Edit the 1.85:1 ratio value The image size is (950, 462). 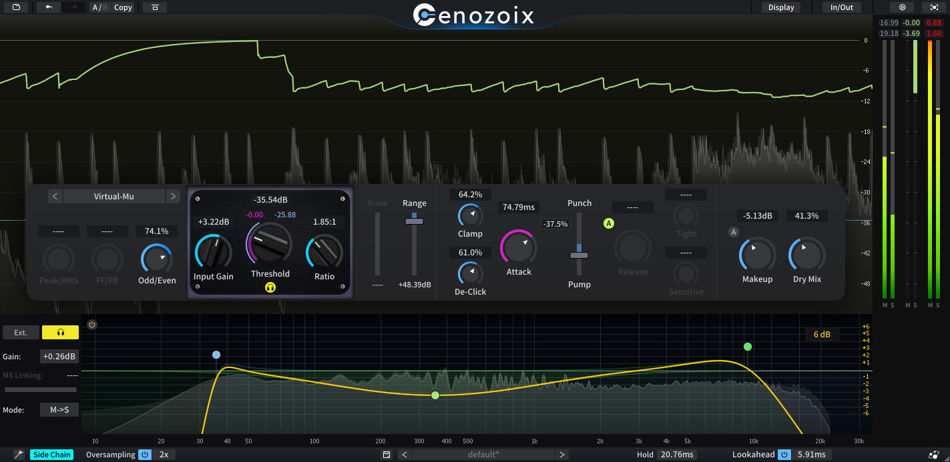click(324, 221)
